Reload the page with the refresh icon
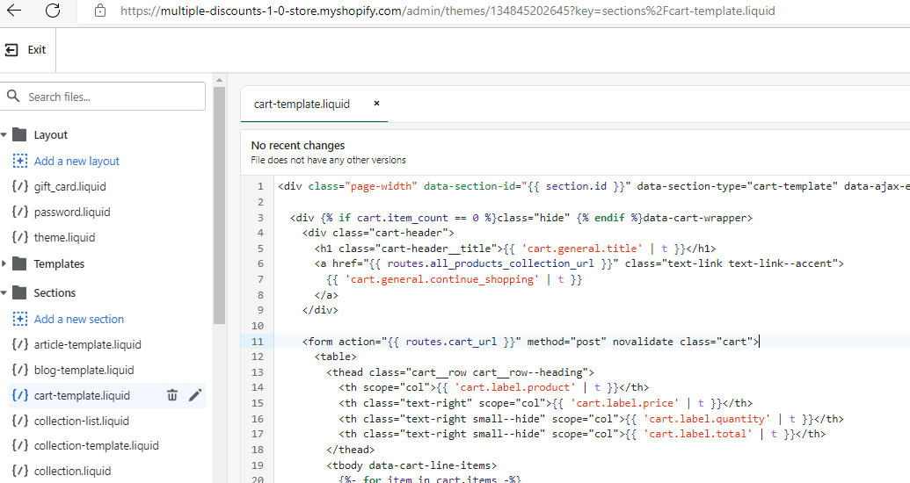Screen dimensions: 910x483 (x=53, y=11)
